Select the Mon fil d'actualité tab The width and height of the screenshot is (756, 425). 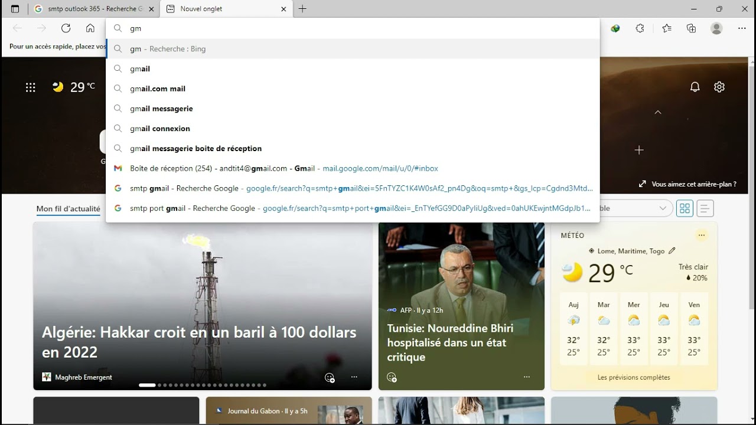68,208
